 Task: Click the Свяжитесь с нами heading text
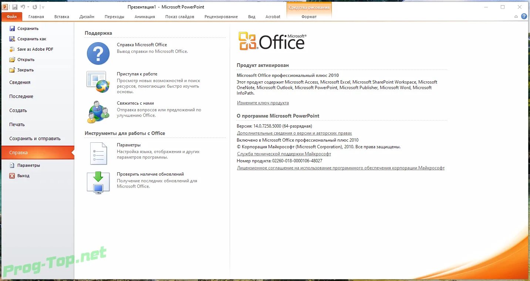(135, 103)
